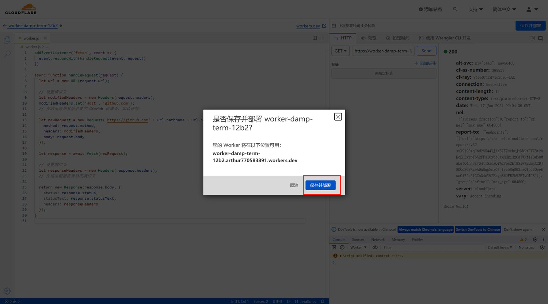Select the Profiler DevTools tab

pos(417,239)
